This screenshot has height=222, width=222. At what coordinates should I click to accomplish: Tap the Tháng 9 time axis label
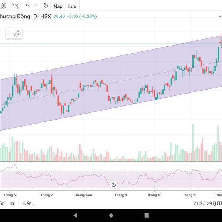click(121, 195)
